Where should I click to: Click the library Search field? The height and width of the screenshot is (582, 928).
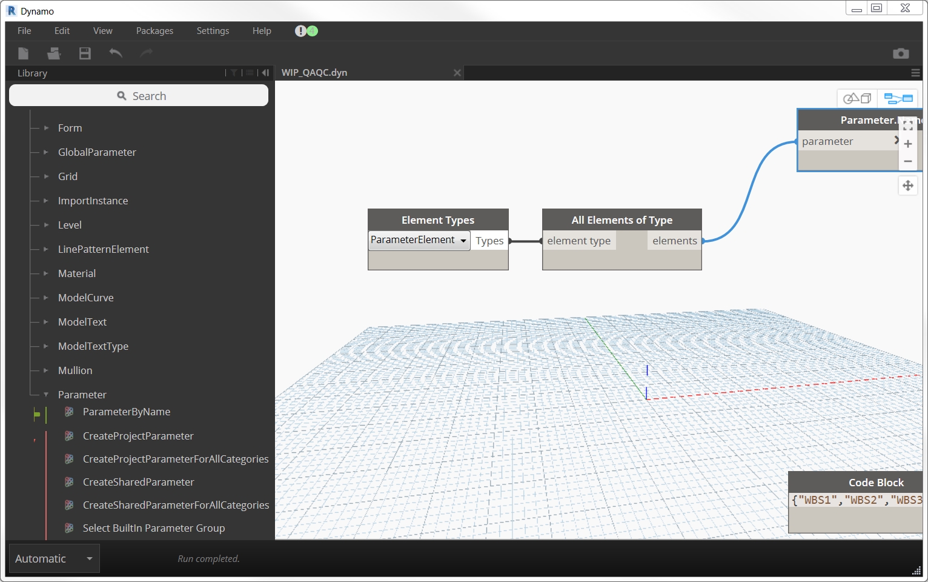138,95
